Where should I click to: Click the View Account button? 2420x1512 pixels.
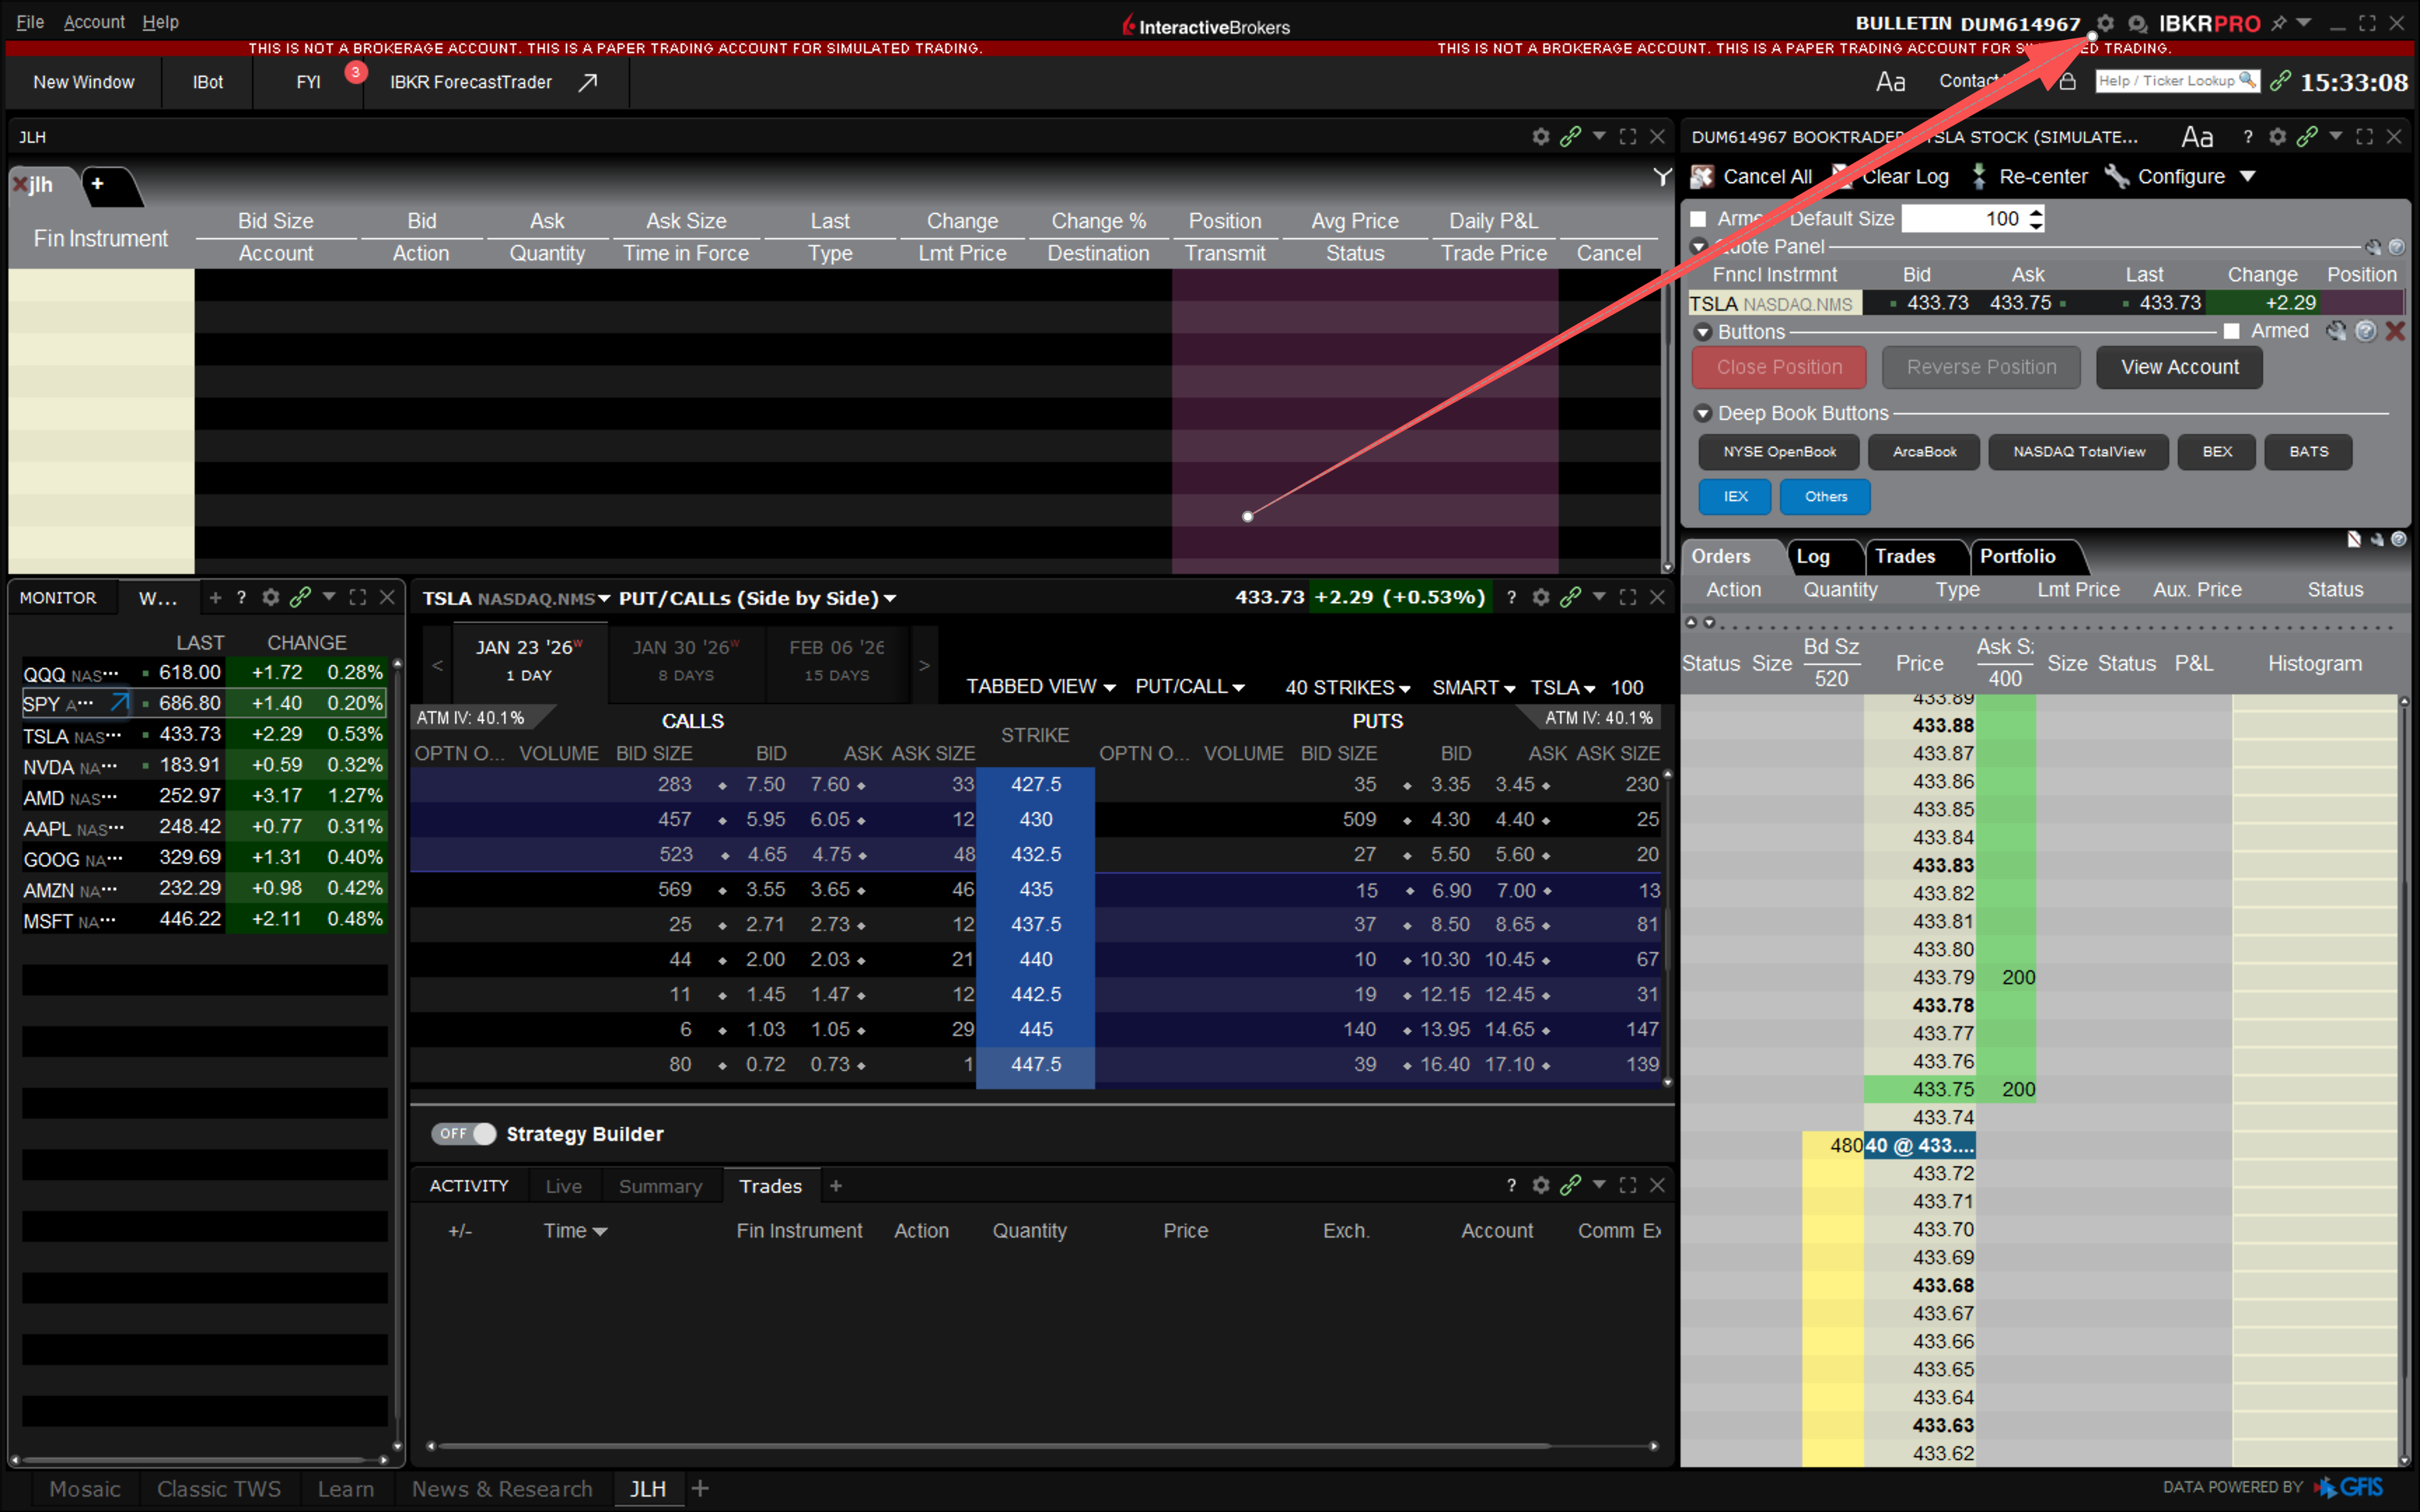(x=2179, y=367)
